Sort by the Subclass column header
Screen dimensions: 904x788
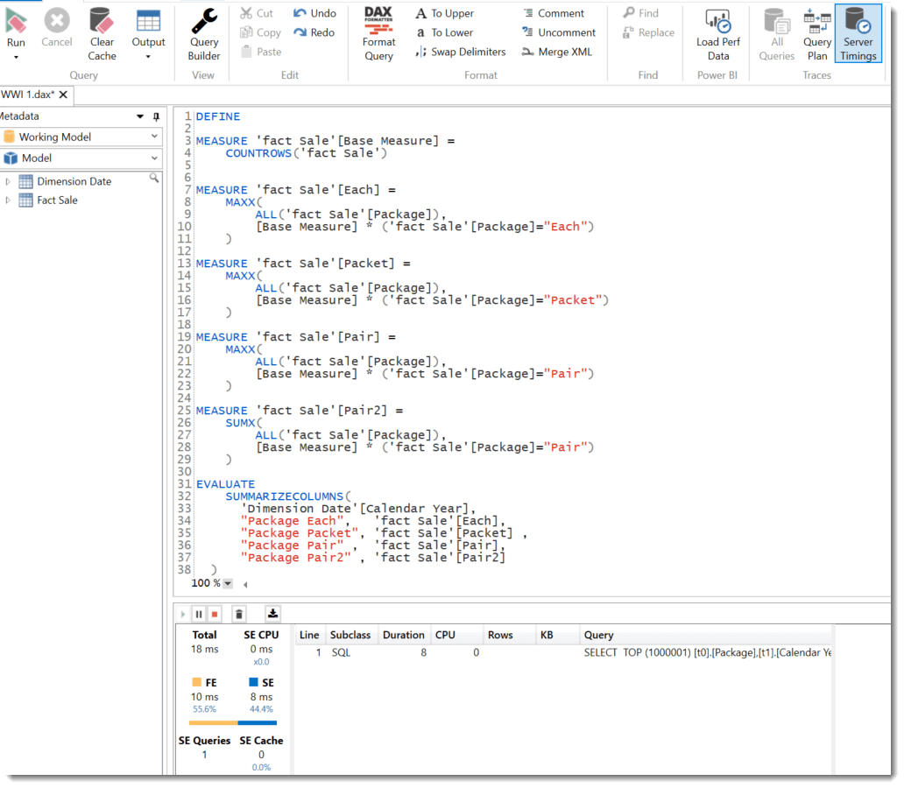350,635
